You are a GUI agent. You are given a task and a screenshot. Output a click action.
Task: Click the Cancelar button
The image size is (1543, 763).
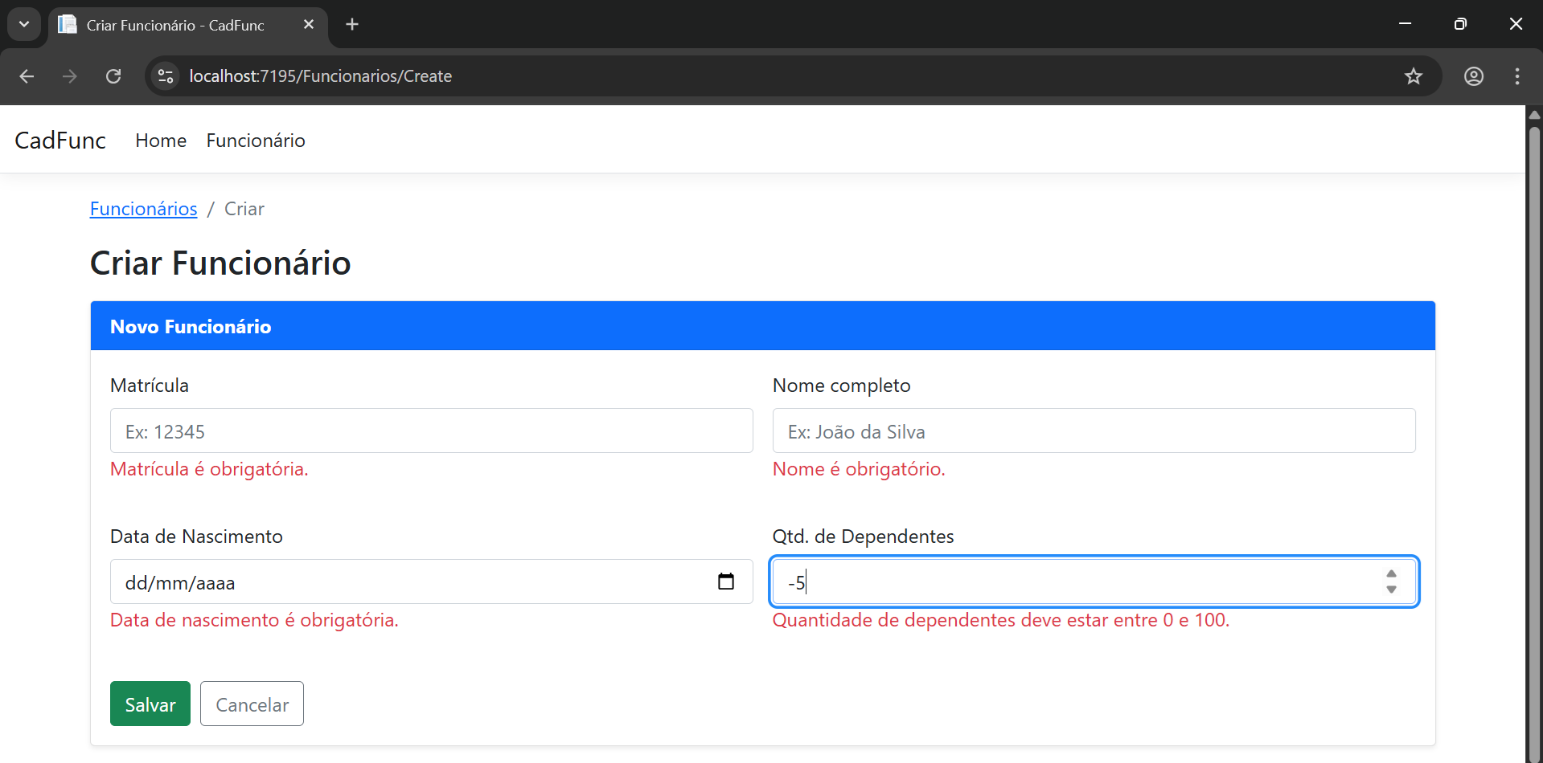(x=251, y=704)
